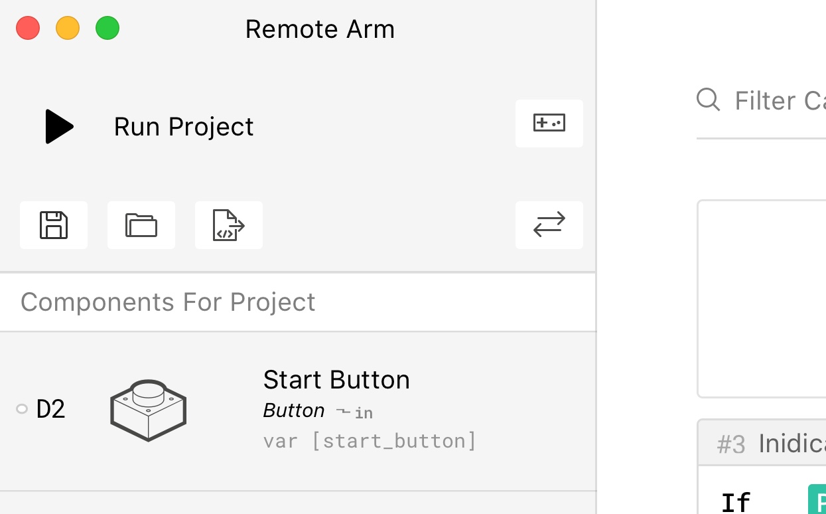Click the If statement block
Image resolution: width=826 pixels, height=514 pixels.
[736, 501]
